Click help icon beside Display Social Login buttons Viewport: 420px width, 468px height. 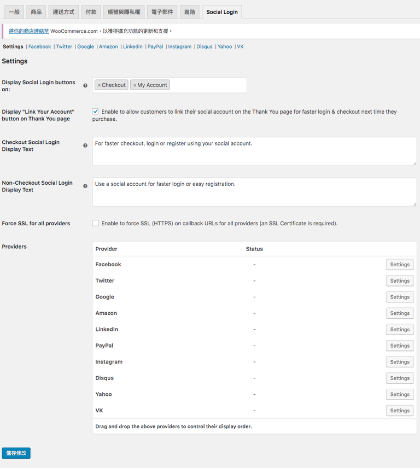[x=85, y=85]
